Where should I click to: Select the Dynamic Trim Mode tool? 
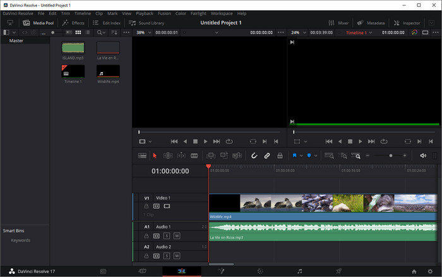(x=181, y=156)
